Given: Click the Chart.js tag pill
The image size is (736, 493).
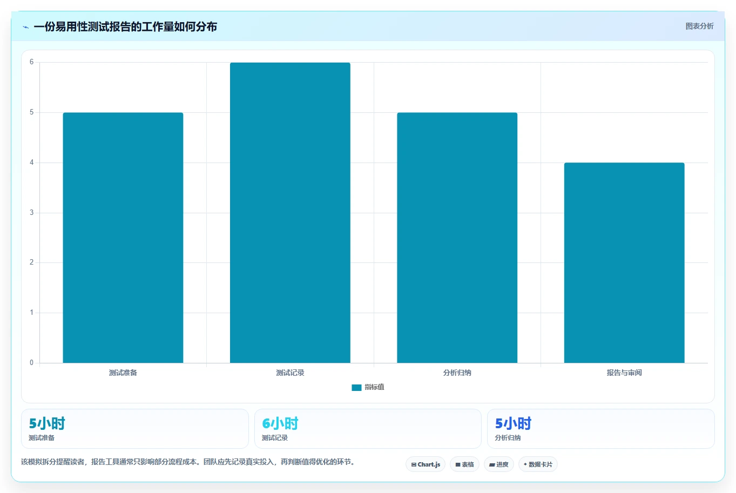Looking at the screenshot, I should coord(426,464).
